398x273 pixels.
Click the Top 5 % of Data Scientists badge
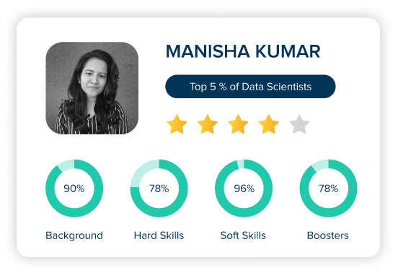pyautogui.click(x=250, y=87)
